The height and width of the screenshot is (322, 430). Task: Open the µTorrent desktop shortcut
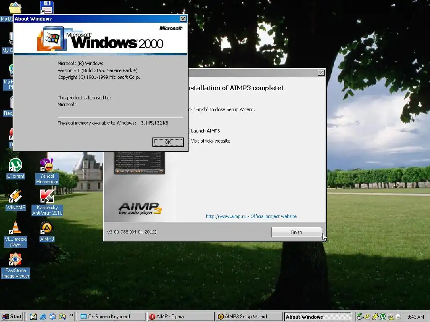pyautogui.click(x=16, y=169)
